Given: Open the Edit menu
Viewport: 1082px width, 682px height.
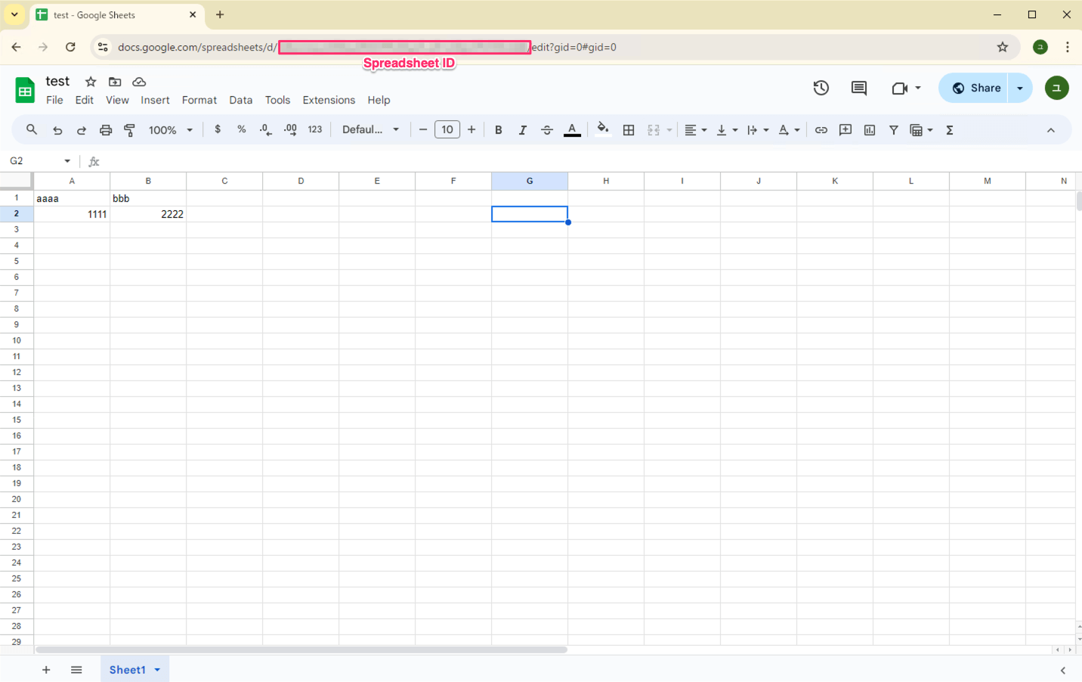Looking at the screenshot, I should click(85, 100).
